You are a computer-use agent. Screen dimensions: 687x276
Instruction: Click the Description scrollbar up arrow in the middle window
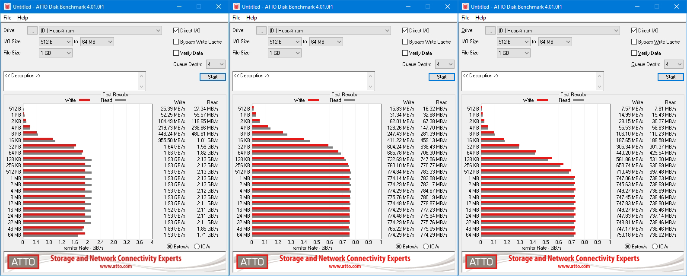tap(371, 76)
